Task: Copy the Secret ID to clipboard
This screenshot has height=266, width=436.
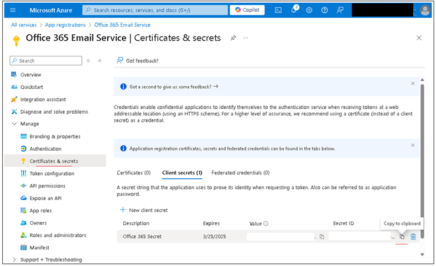Action: point(402,237)
